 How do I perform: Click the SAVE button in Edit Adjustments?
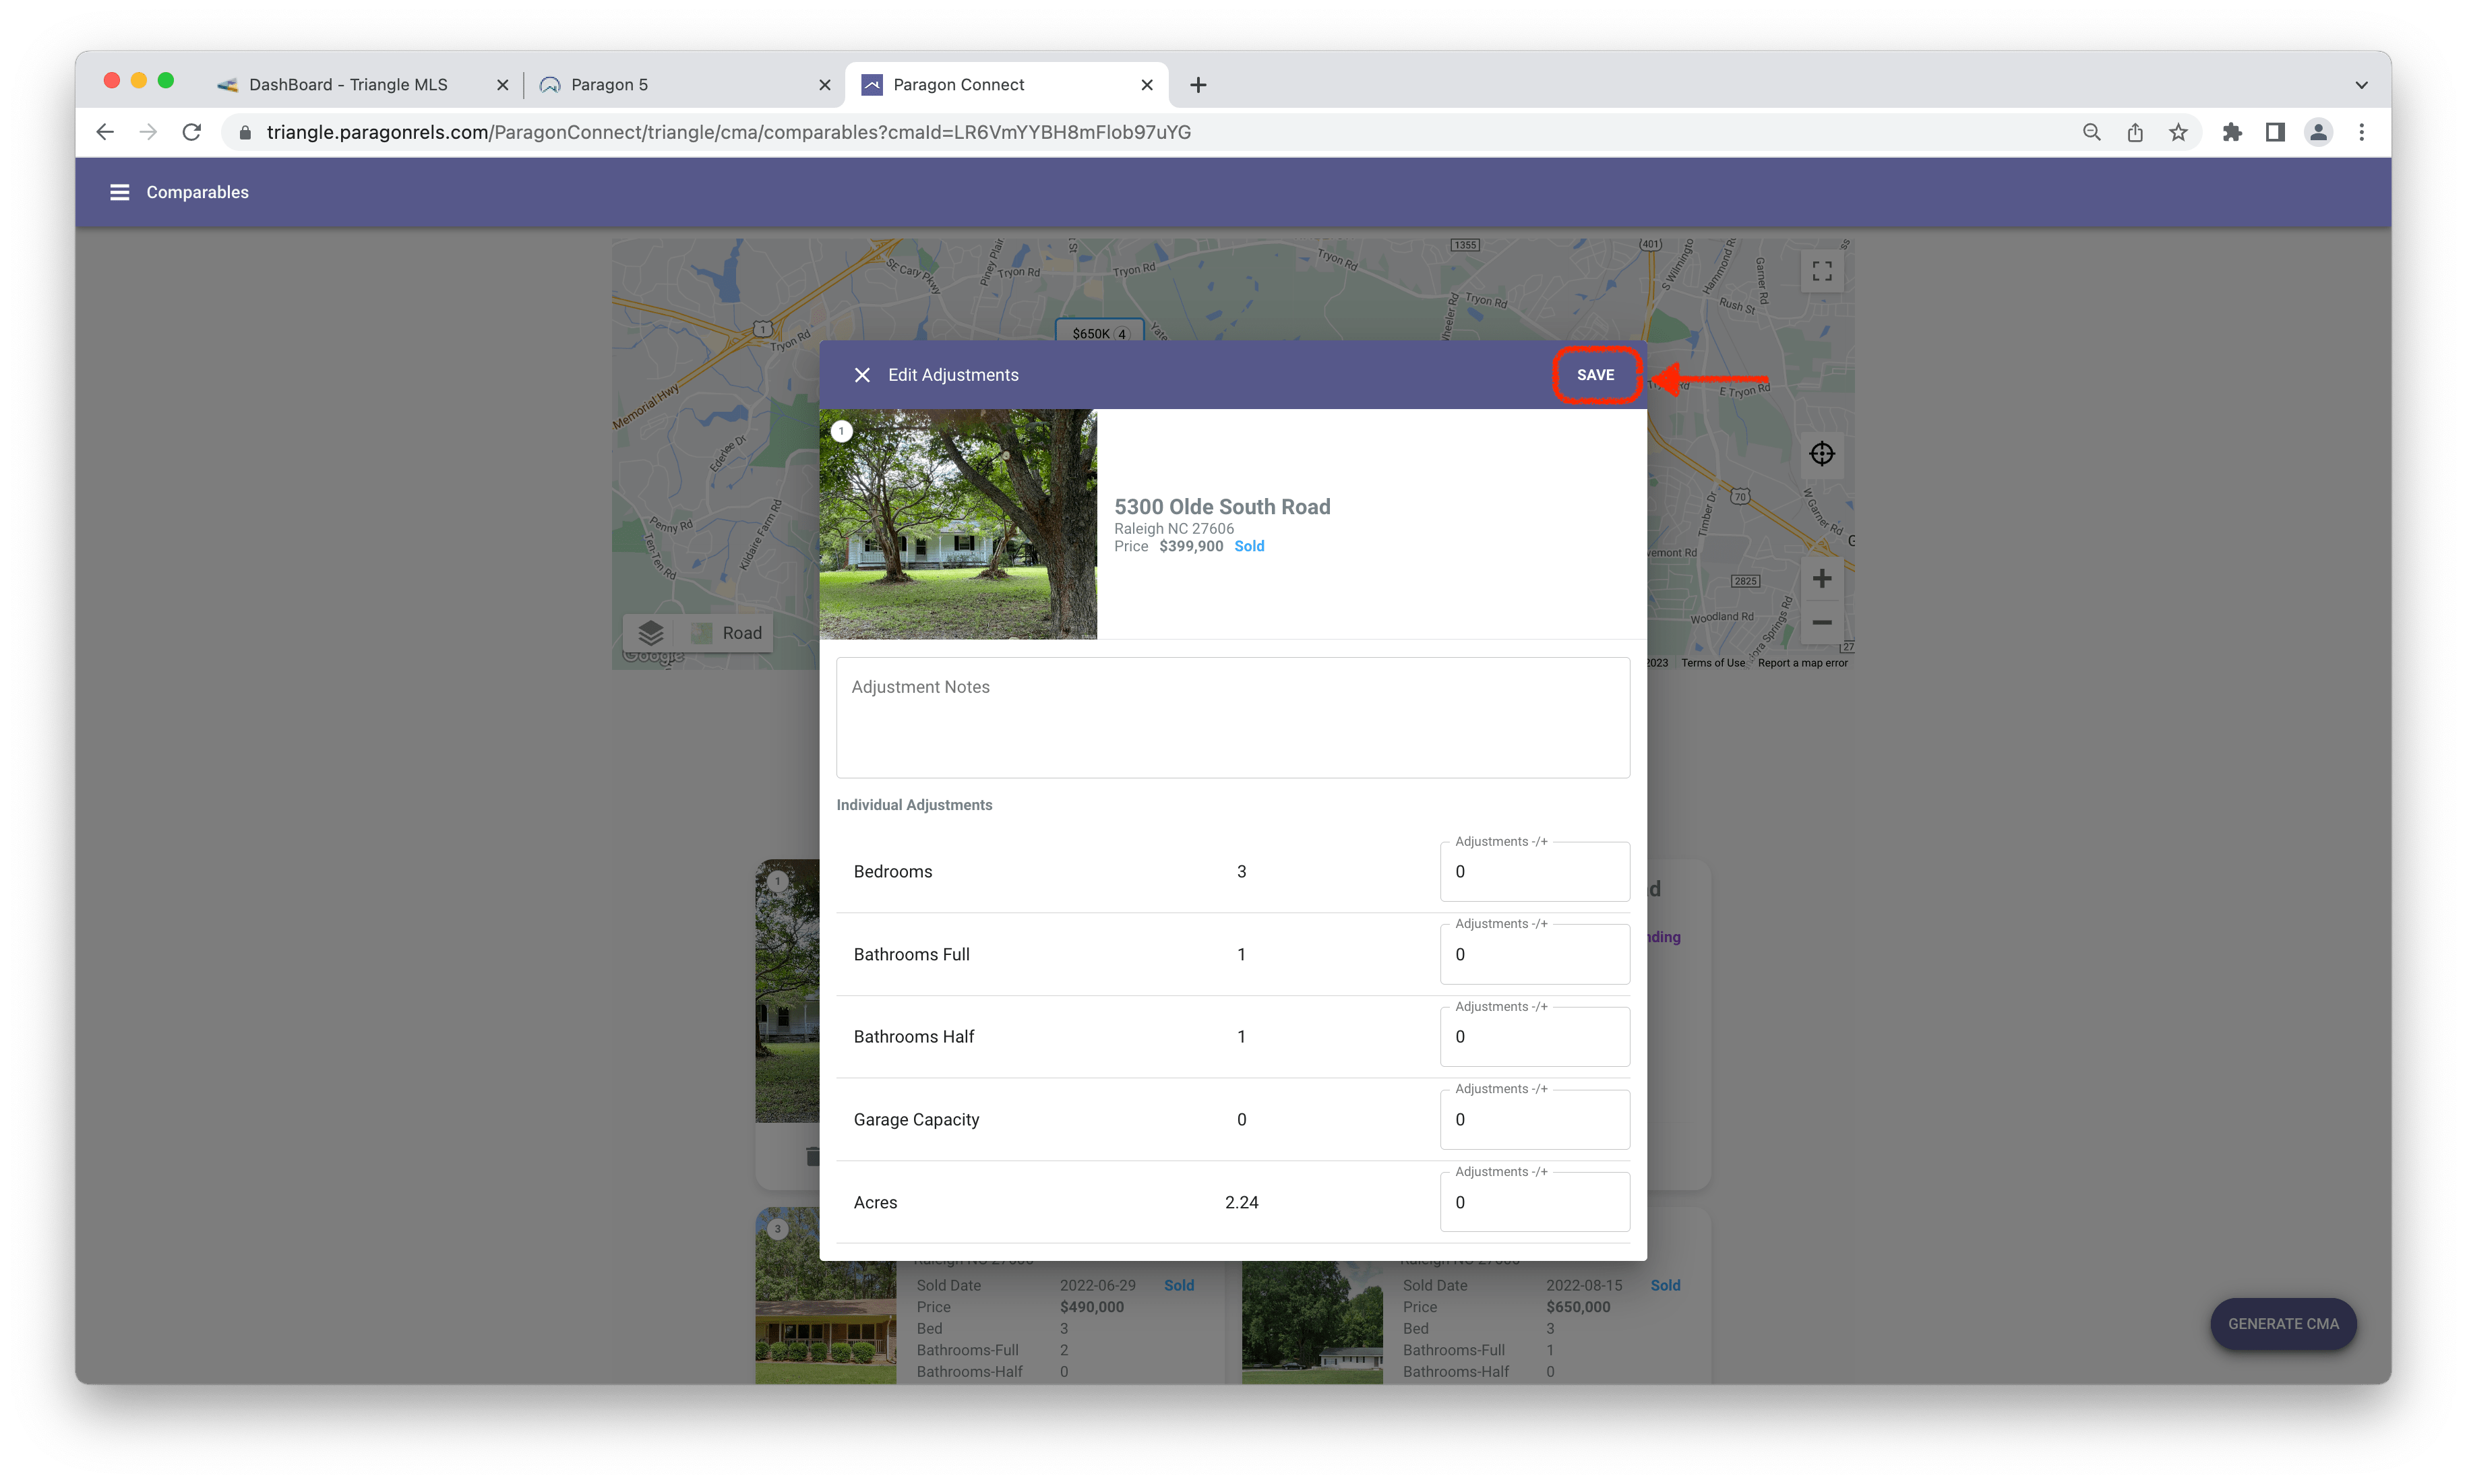pyautogui.click(x=1594, y=375)
